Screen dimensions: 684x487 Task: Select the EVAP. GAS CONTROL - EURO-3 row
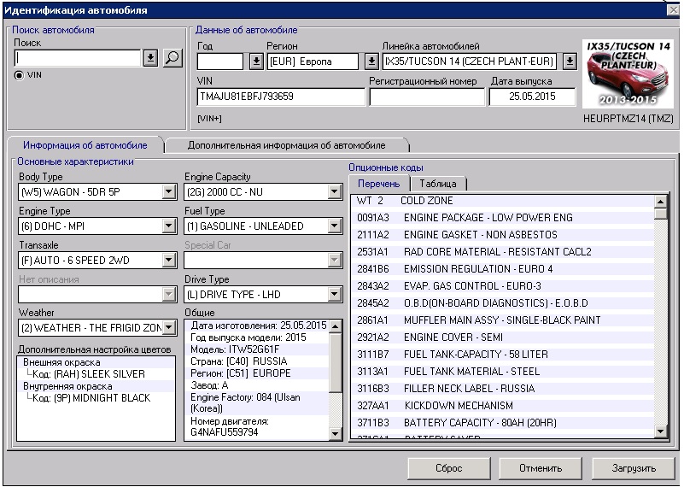click(502, 286)
